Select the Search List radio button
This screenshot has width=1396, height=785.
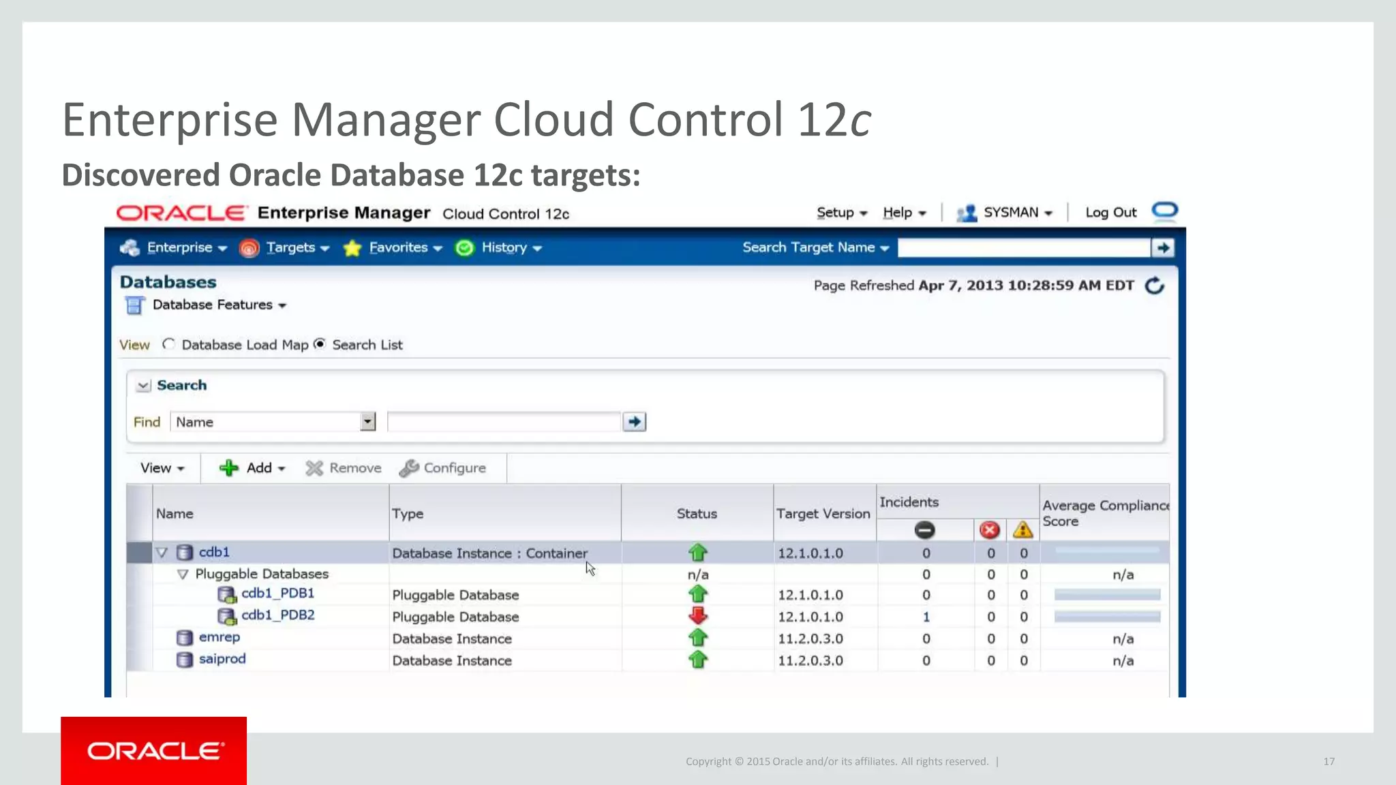[x=320, y=344]
